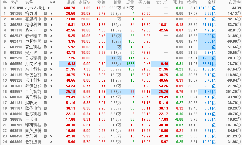
Task: Click the up-down marker icon on 德马科技 row
Action: point(51,97)
